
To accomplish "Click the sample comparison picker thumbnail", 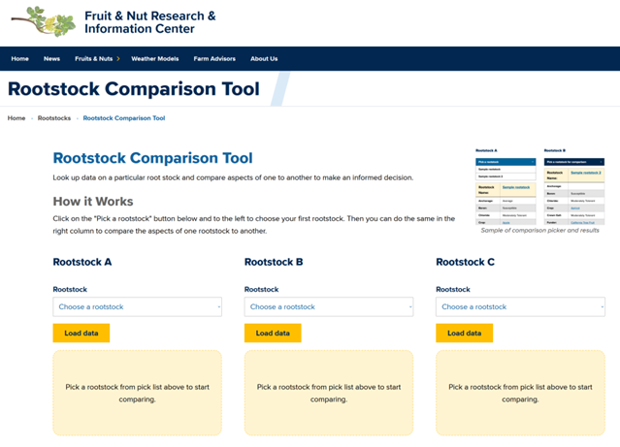I will click(x=538, y=188).
